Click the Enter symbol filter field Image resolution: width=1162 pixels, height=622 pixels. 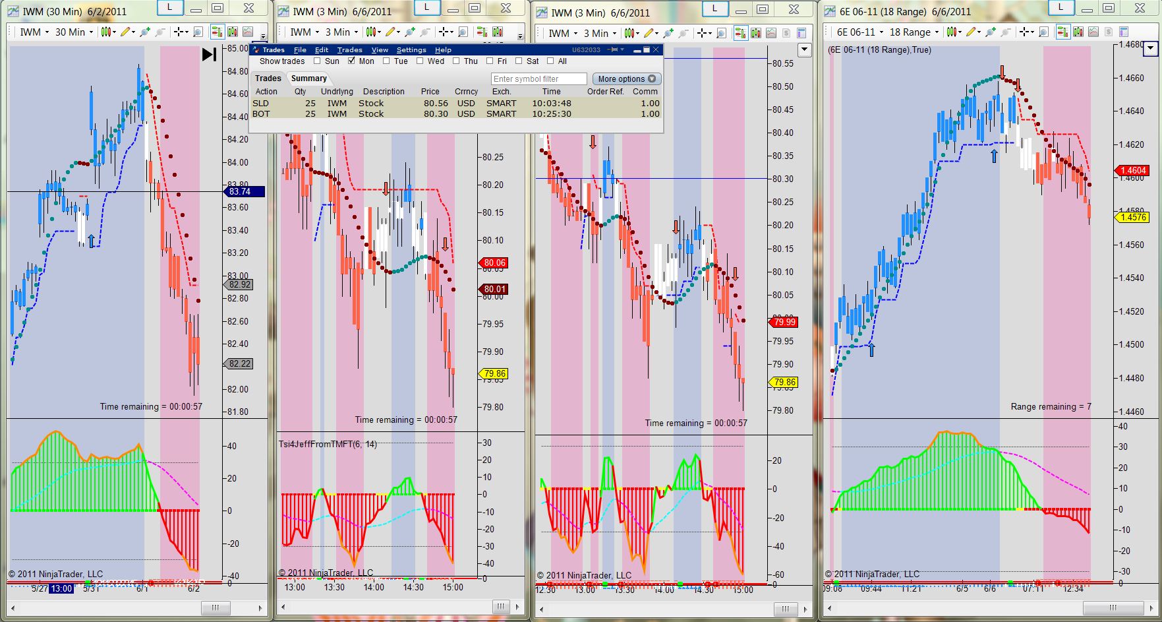click(538, 78)
